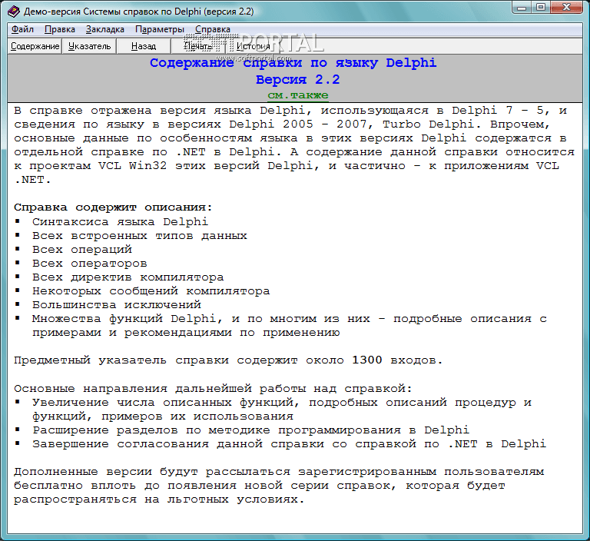Click the help book icon in title bar
590x541 pixels.
point(14,12)
